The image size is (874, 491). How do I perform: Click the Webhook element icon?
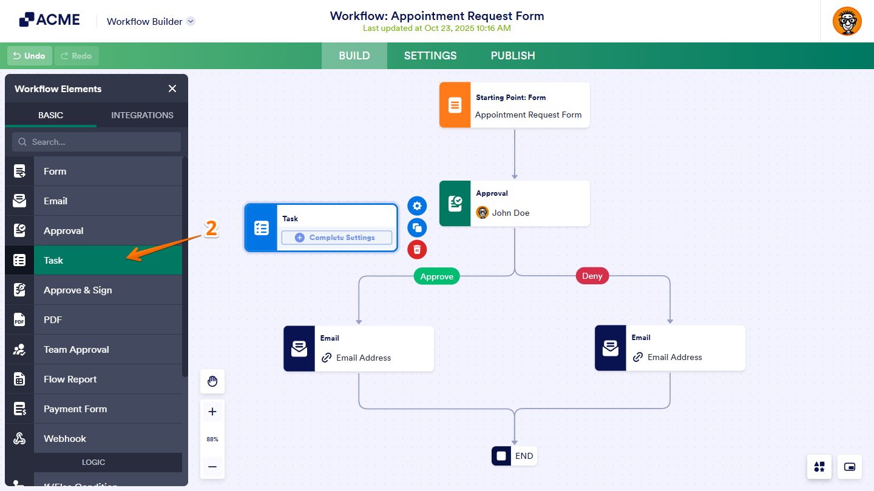19,439
